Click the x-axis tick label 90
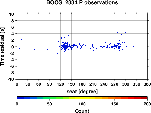 point(50,84)
